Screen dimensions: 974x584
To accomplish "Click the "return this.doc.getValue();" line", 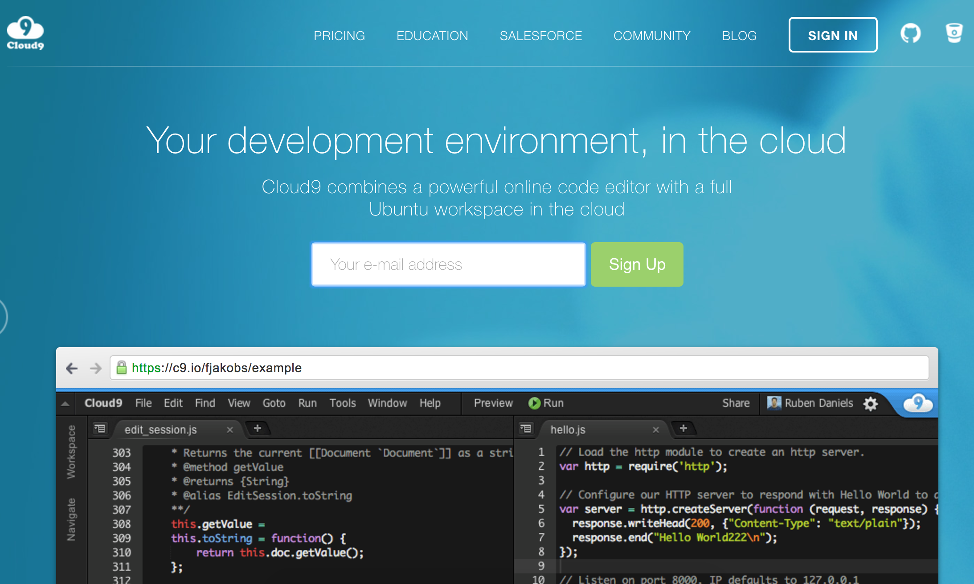I will tap(280, 552).
